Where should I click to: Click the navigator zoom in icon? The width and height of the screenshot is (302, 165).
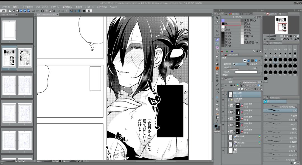pyautogui.click(x=287, y=36)
